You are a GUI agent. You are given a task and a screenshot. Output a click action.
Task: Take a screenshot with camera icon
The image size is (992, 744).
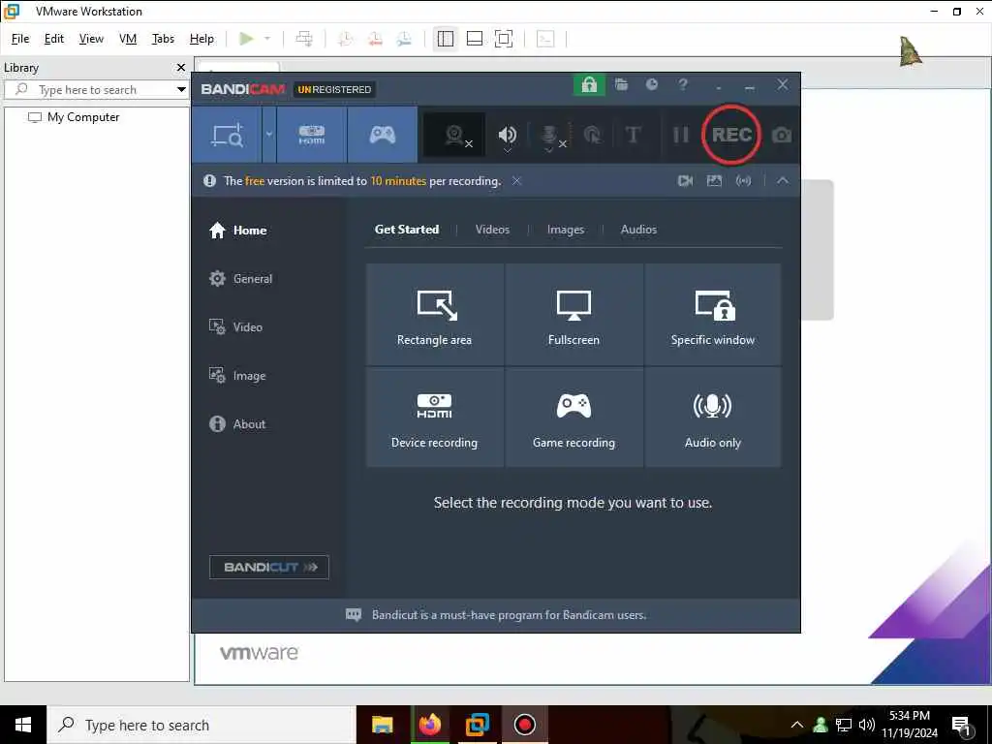tap(782, 135)
